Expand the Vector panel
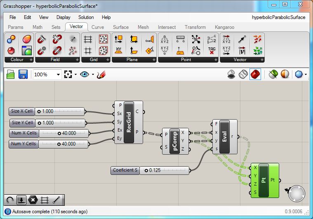The width and height of the screenshot is (313, 219). [x=262, y=60]
